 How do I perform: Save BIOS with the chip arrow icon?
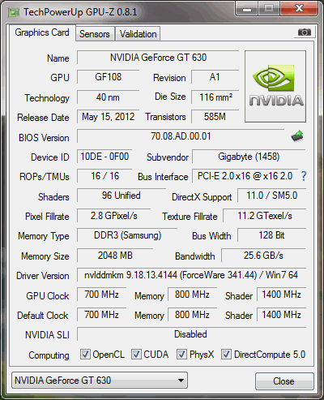(x=297, y=136)
